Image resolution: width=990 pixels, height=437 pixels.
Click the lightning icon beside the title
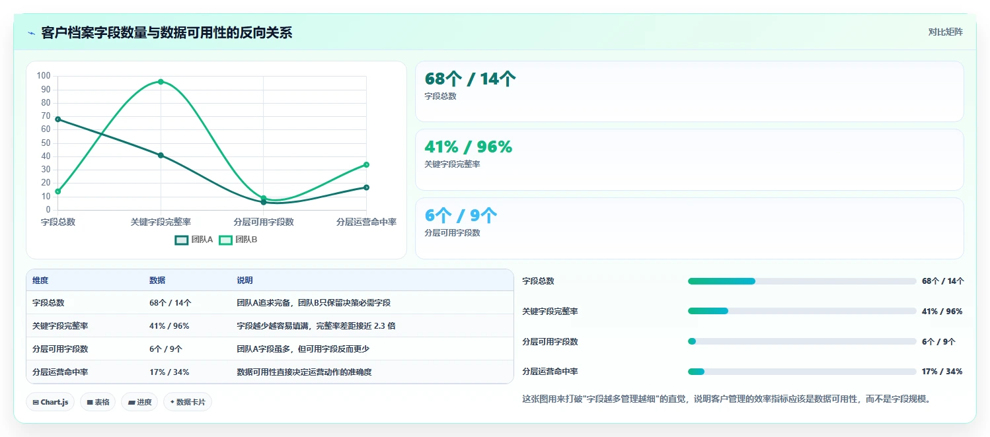(31, 33)
